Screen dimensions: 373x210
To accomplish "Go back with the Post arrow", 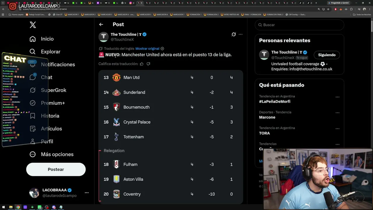I will 101,24.
